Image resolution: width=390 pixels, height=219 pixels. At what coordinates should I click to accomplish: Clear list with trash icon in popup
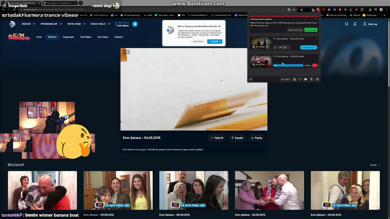pyautogui.click(x=311, y=79)
